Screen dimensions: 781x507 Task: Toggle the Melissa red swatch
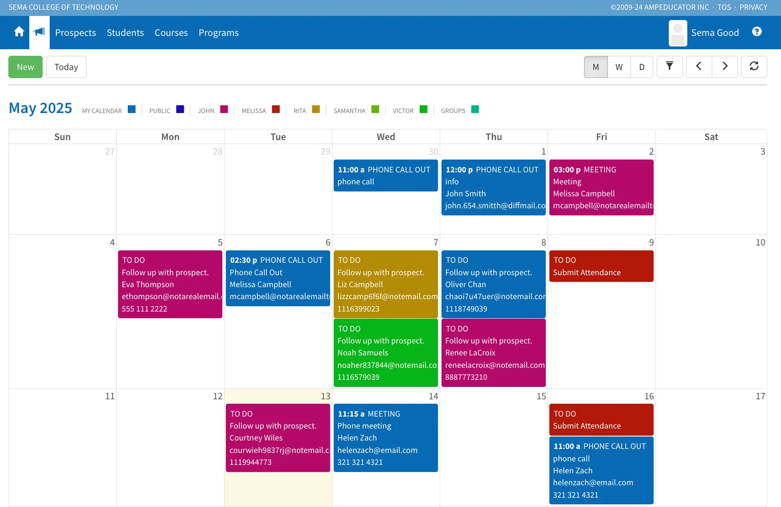point(276,109)
